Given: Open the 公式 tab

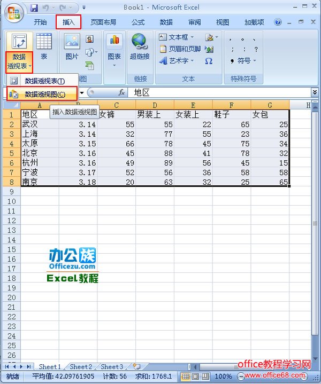Looking at the screenshot, I should point(138,22).
